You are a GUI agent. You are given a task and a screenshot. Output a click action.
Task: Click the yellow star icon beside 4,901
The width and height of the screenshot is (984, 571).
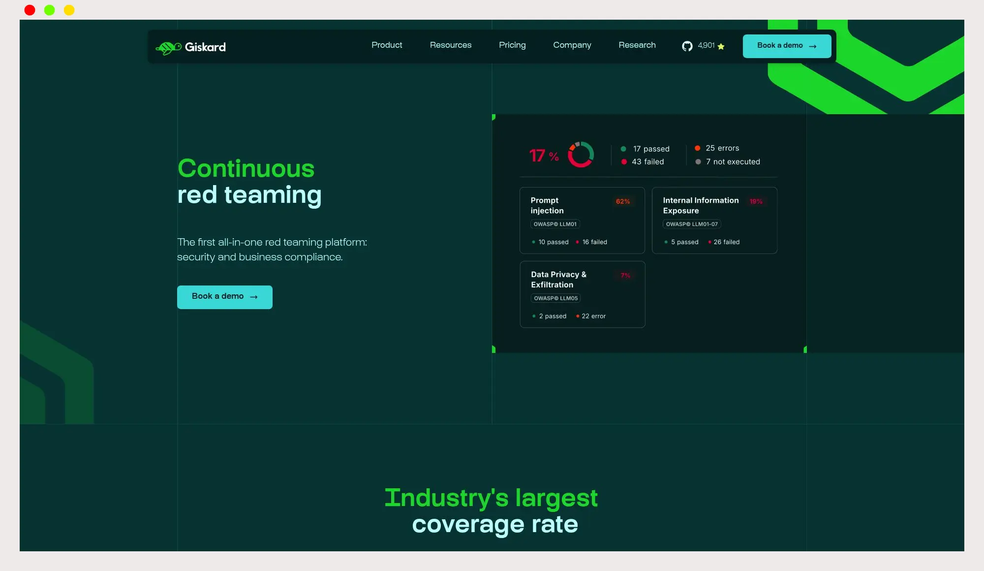[721, 47]
